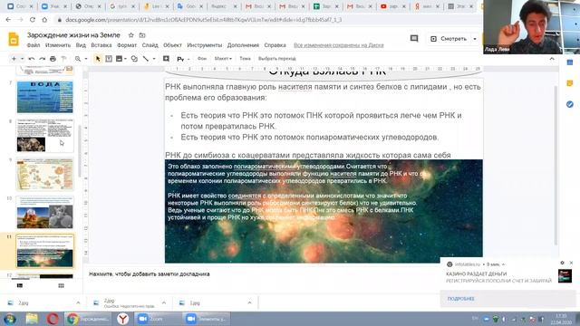
Task: Expand the Смотреть presentation options arrow
Action: (475, 38)
